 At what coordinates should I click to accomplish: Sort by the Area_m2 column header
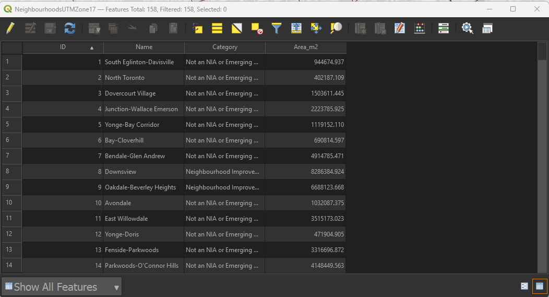pyautogui.click(x=306, y=47)
